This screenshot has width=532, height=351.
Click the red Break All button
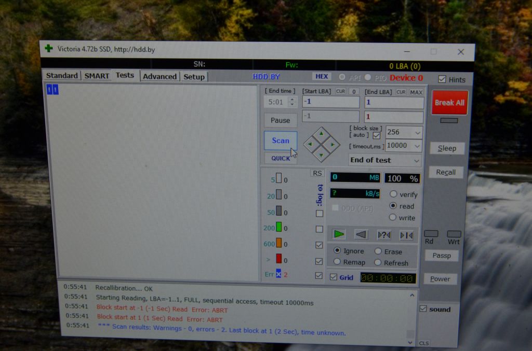pyautogui.click(x=449, y=102)
